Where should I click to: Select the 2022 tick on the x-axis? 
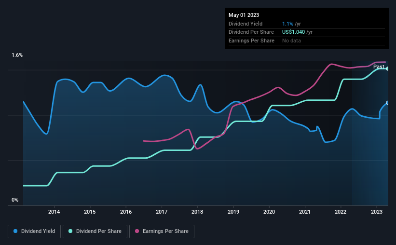coord(341,212)
